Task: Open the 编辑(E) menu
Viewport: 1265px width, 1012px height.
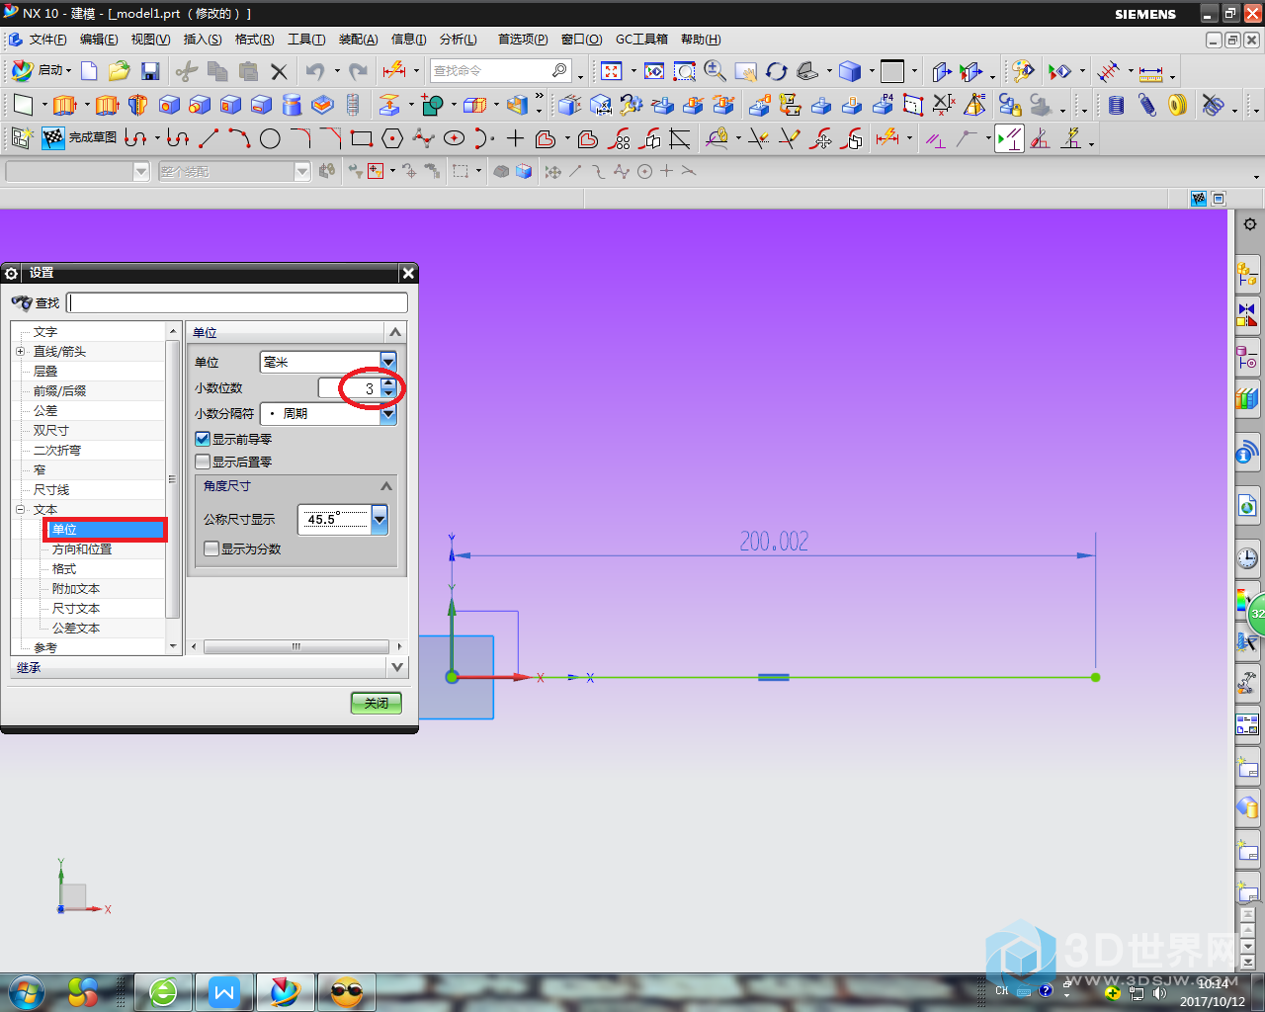Action: tap(99, 40)
